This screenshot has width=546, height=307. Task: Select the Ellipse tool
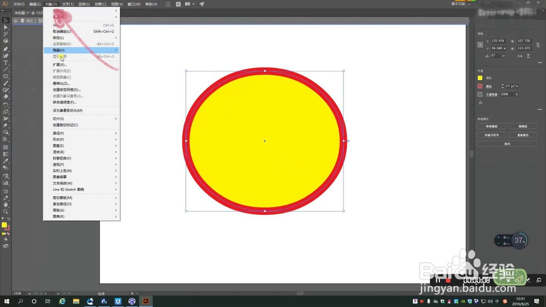coord(5,76)
